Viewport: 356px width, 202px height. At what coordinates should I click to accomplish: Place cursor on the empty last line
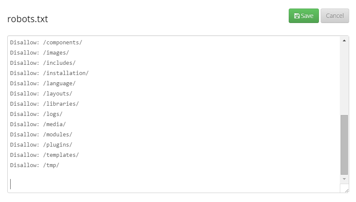pos(175,184)
